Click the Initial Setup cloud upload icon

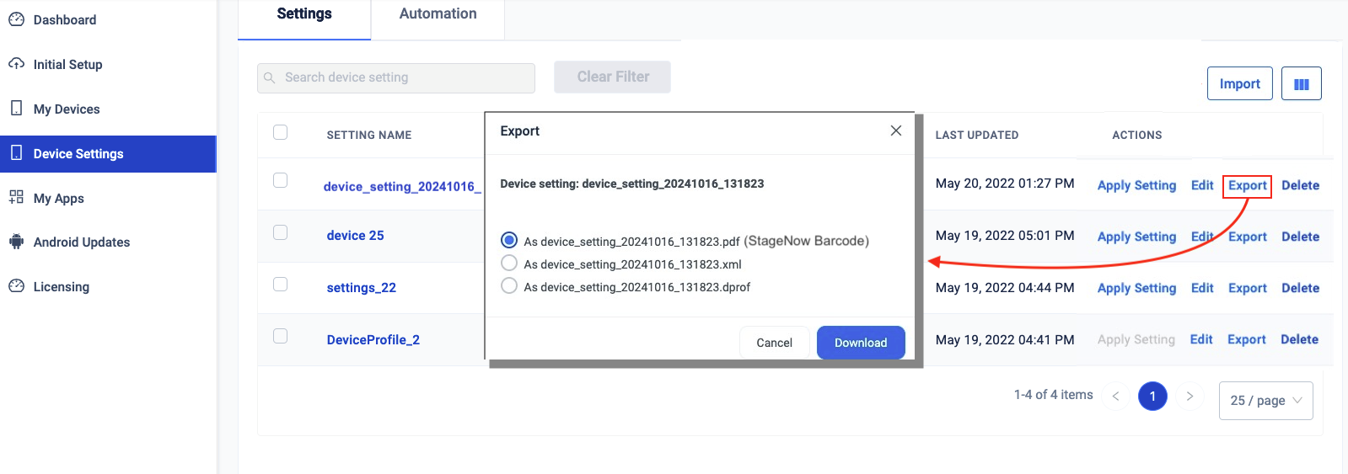tap(16, 64)
